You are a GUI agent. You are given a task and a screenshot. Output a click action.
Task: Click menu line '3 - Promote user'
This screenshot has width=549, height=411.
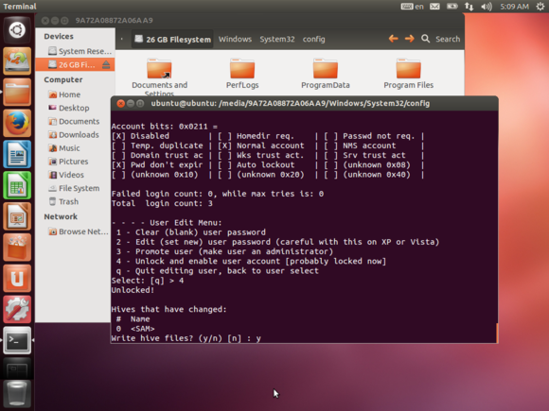tap(224, 251)
